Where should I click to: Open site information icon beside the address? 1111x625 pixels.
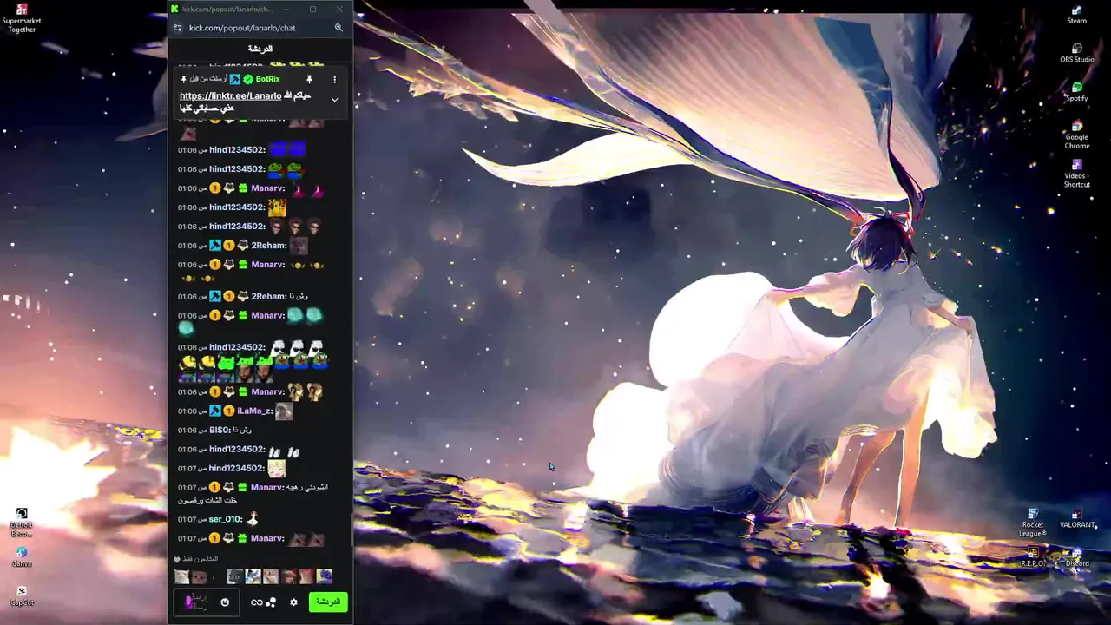pyautogui.click(x=178, y=28)
